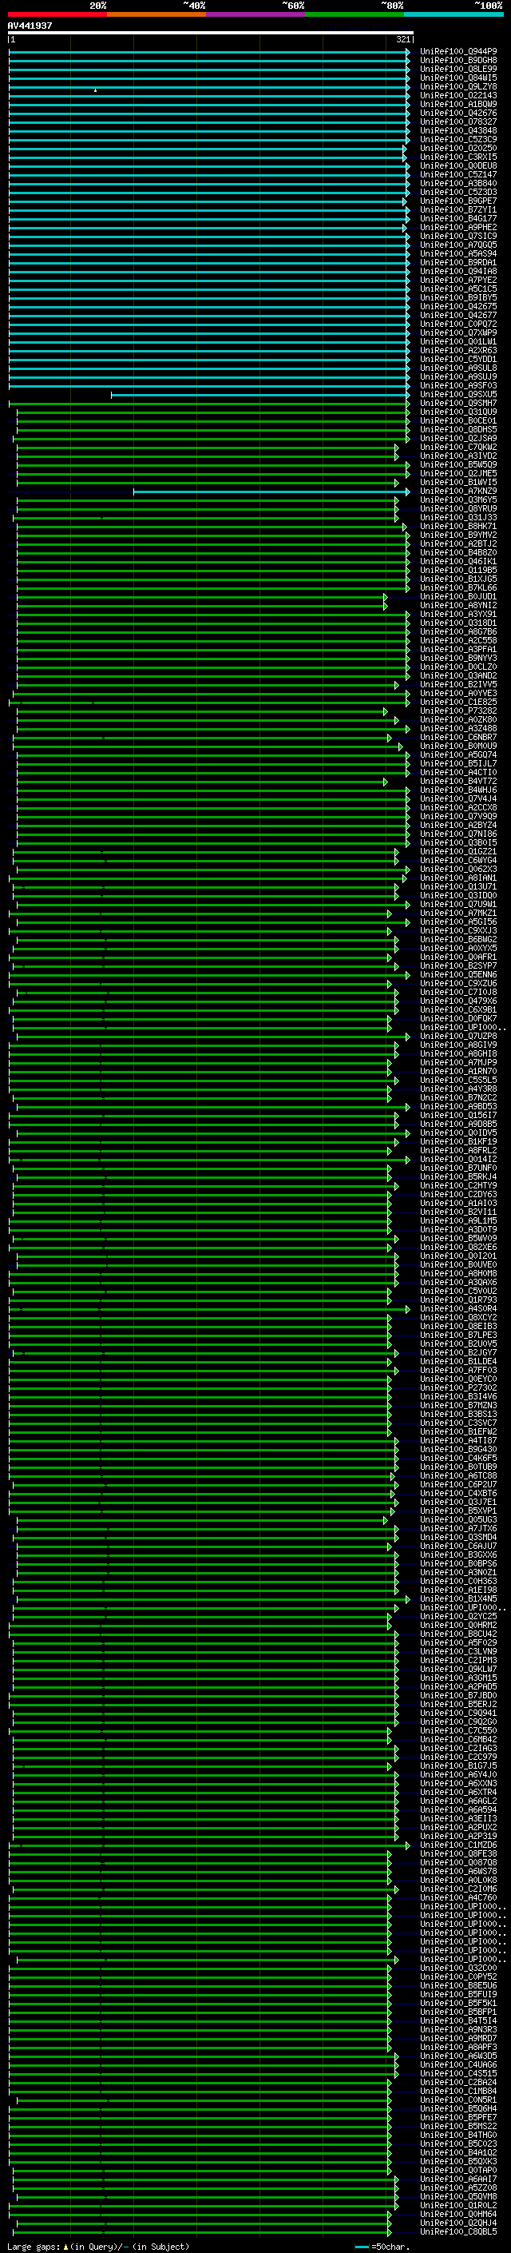Click the query end position 321

pos(403,39)
